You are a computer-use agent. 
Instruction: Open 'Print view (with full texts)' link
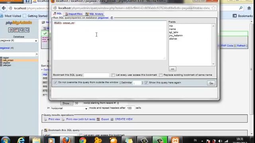(x=80, y=119)
